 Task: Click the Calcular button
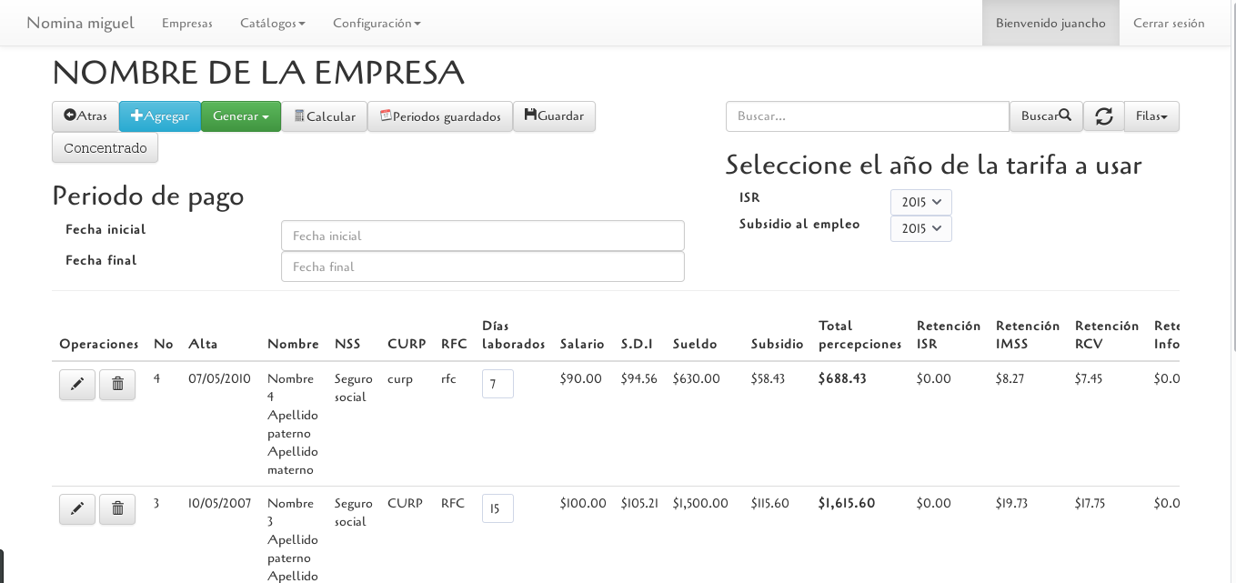324,116
